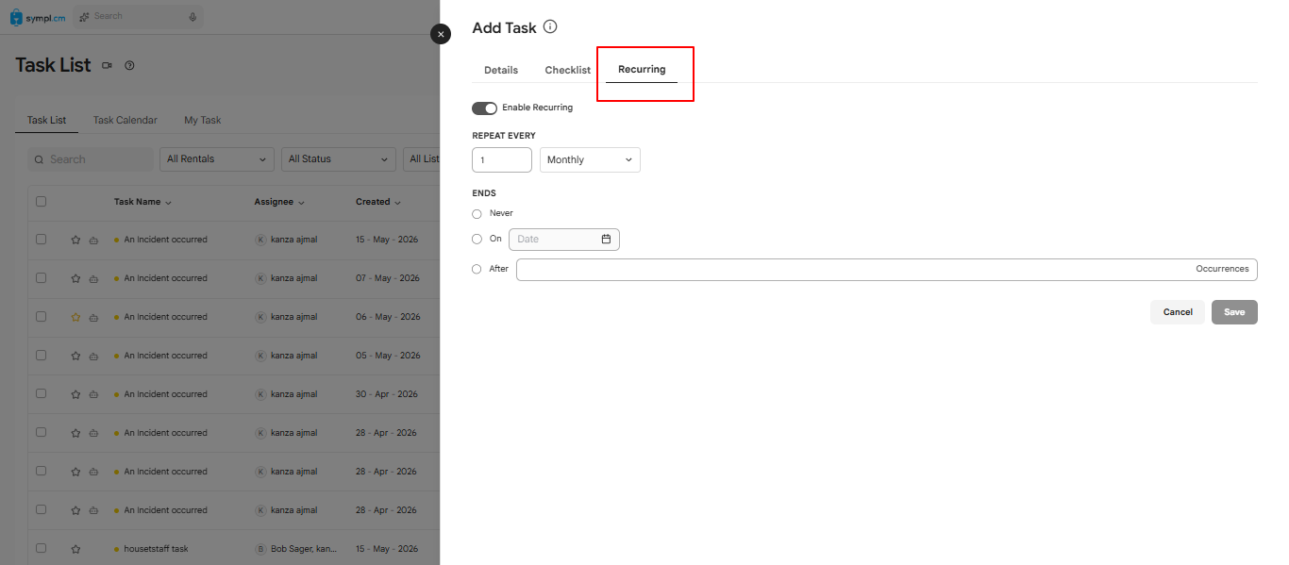Click the calendar icon in the Date field
1289x565 pixels.
(606, 239)
